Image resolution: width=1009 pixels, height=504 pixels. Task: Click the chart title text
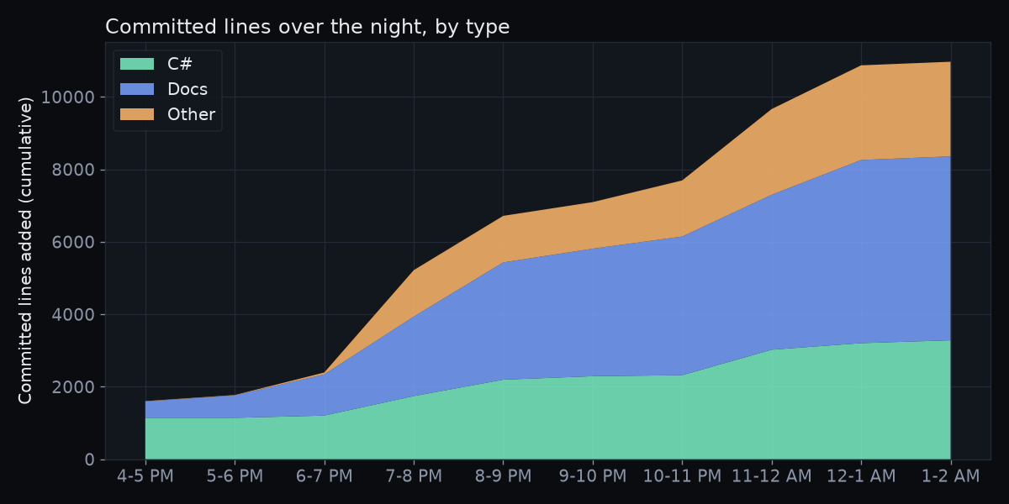tap(308, 27)
